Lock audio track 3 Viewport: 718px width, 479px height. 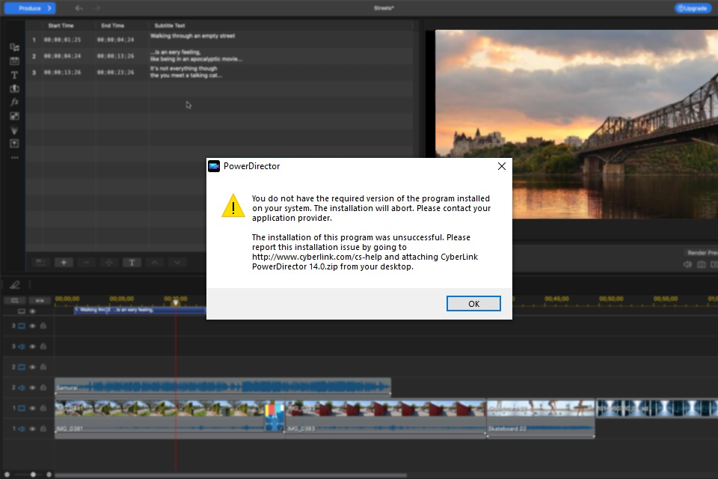pos(43,347)
